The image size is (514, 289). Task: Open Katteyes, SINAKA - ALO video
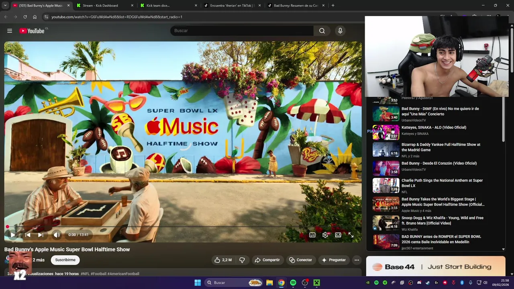(x=434, y=128)
